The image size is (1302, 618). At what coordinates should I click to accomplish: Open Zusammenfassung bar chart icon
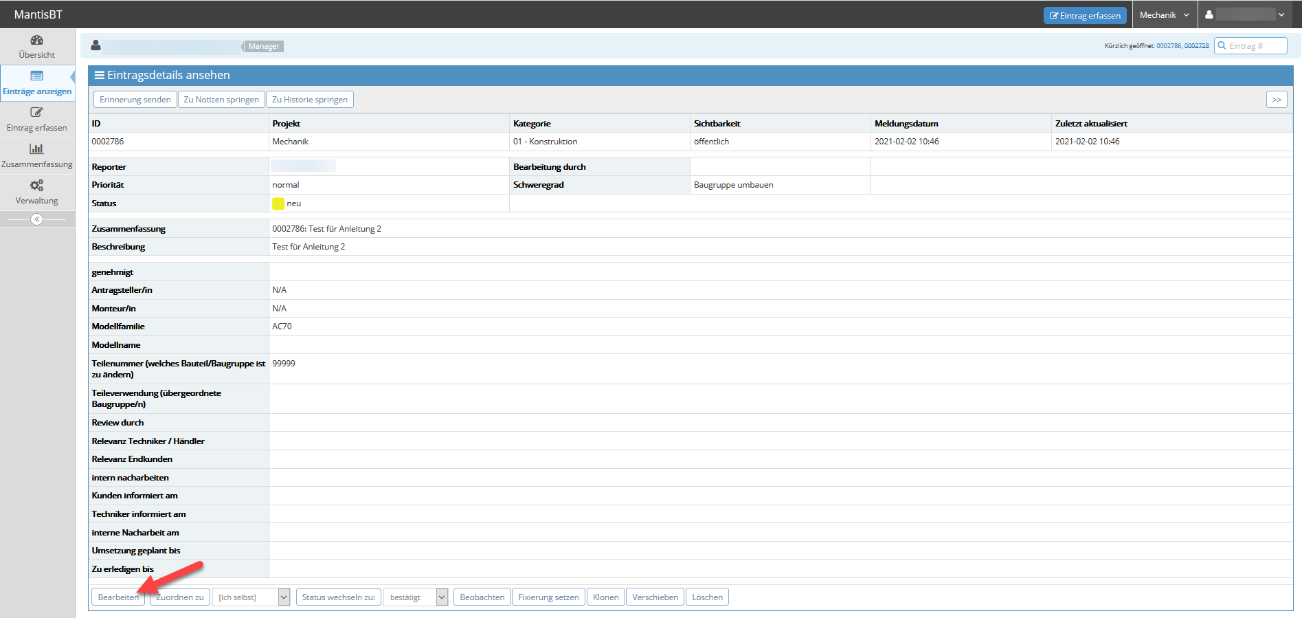pyautogui.click(x=37, y=149)
